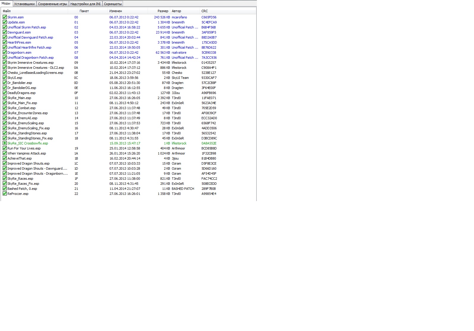Select the DeadlyDragons.esp file name

point(21,93)
